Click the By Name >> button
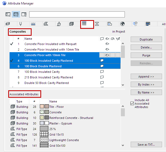 (146, 92)
